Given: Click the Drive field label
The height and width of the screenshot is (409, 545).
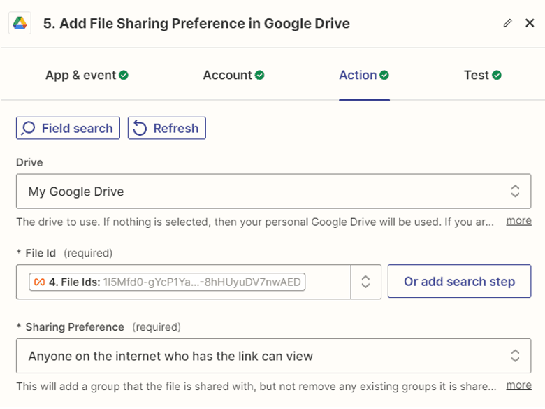Looking at the screenshot, I should [29, 162].
